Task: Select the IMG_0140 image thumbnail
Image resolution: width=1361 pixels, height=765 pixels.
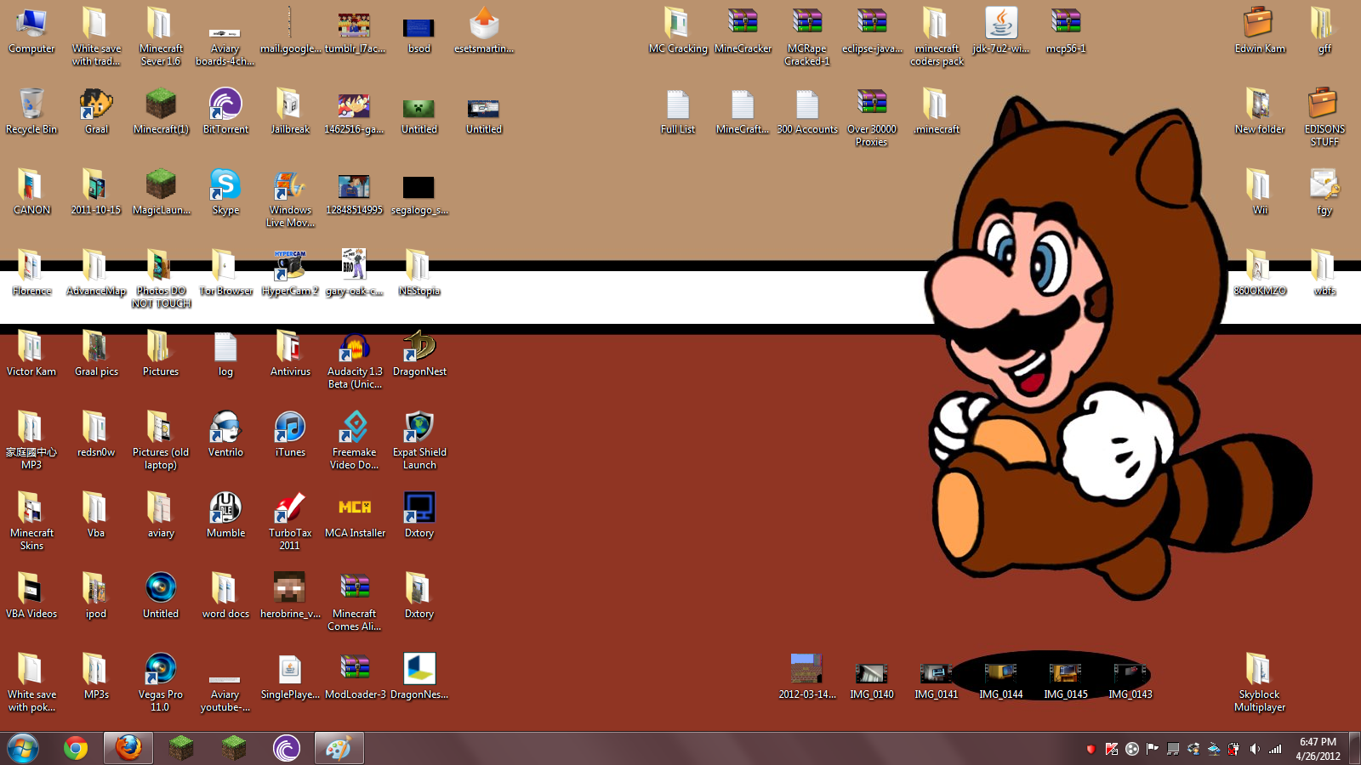Action: (871, 675)
